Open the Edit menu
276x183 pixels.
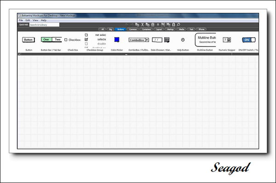coord(28,20)
